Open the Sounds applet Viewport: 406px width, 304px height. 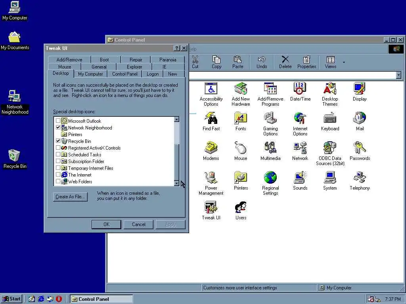pyautogui.click(x=300, y=181)
